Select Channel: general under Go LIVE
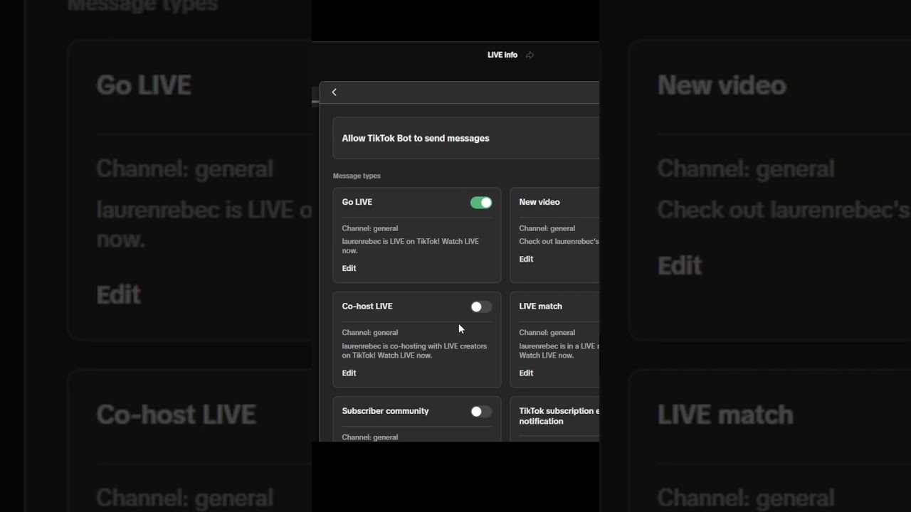This screenshot has width=911, height=512. click(x=370, y=228)
